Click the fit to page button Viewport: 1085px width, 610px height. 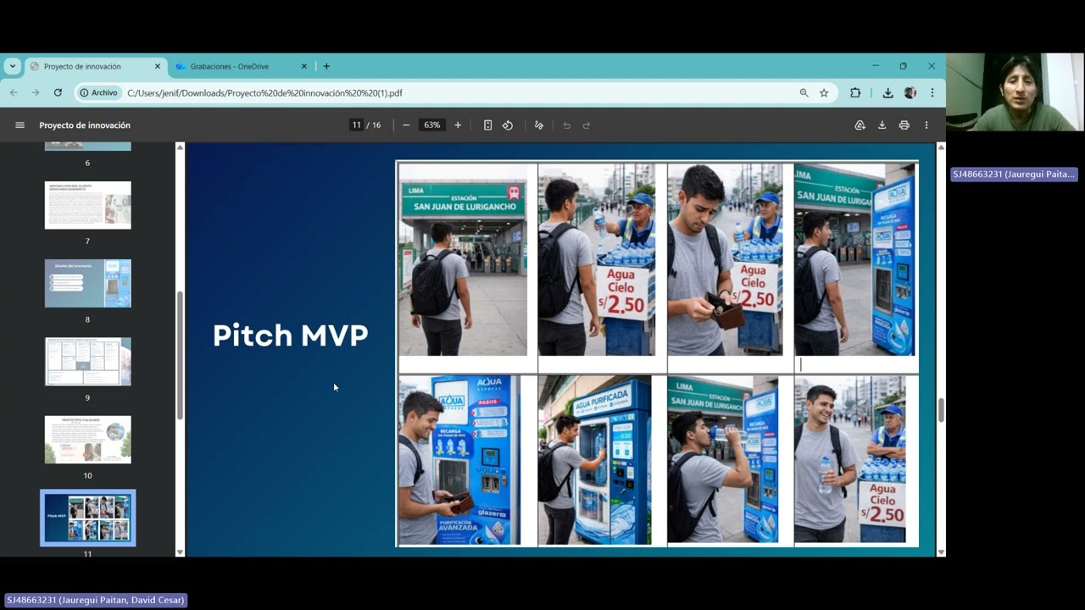(487, 125)
